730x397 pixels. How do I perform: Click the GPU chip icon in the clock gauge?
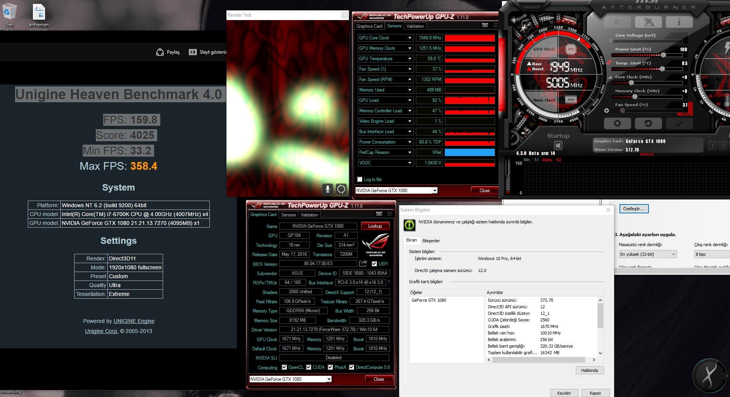pyautogui.click(x=571, y=49)
